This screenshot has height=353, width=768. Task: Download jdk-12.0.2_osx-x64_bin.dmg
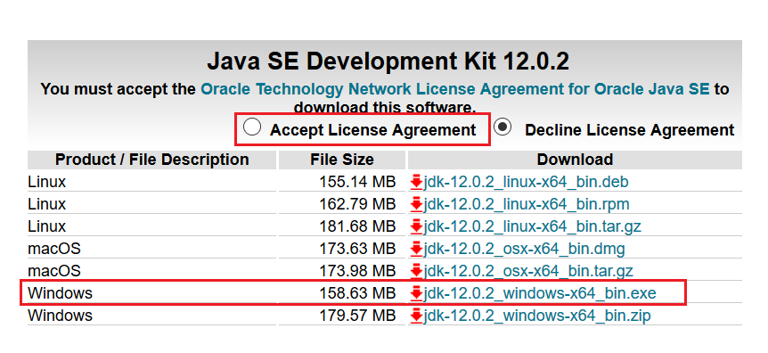[x=524, y=249]
